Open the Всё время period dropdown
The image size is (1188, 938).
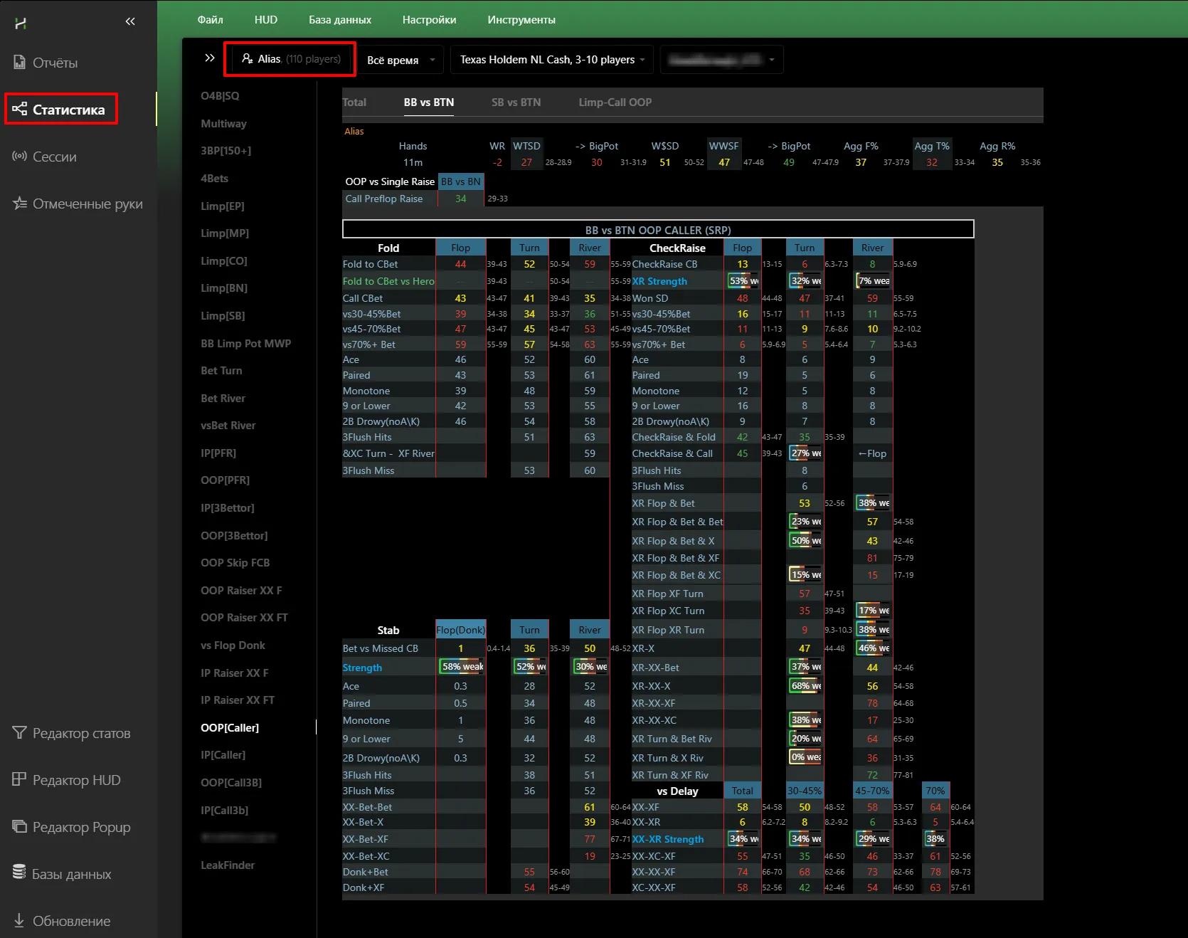[401, 60]
